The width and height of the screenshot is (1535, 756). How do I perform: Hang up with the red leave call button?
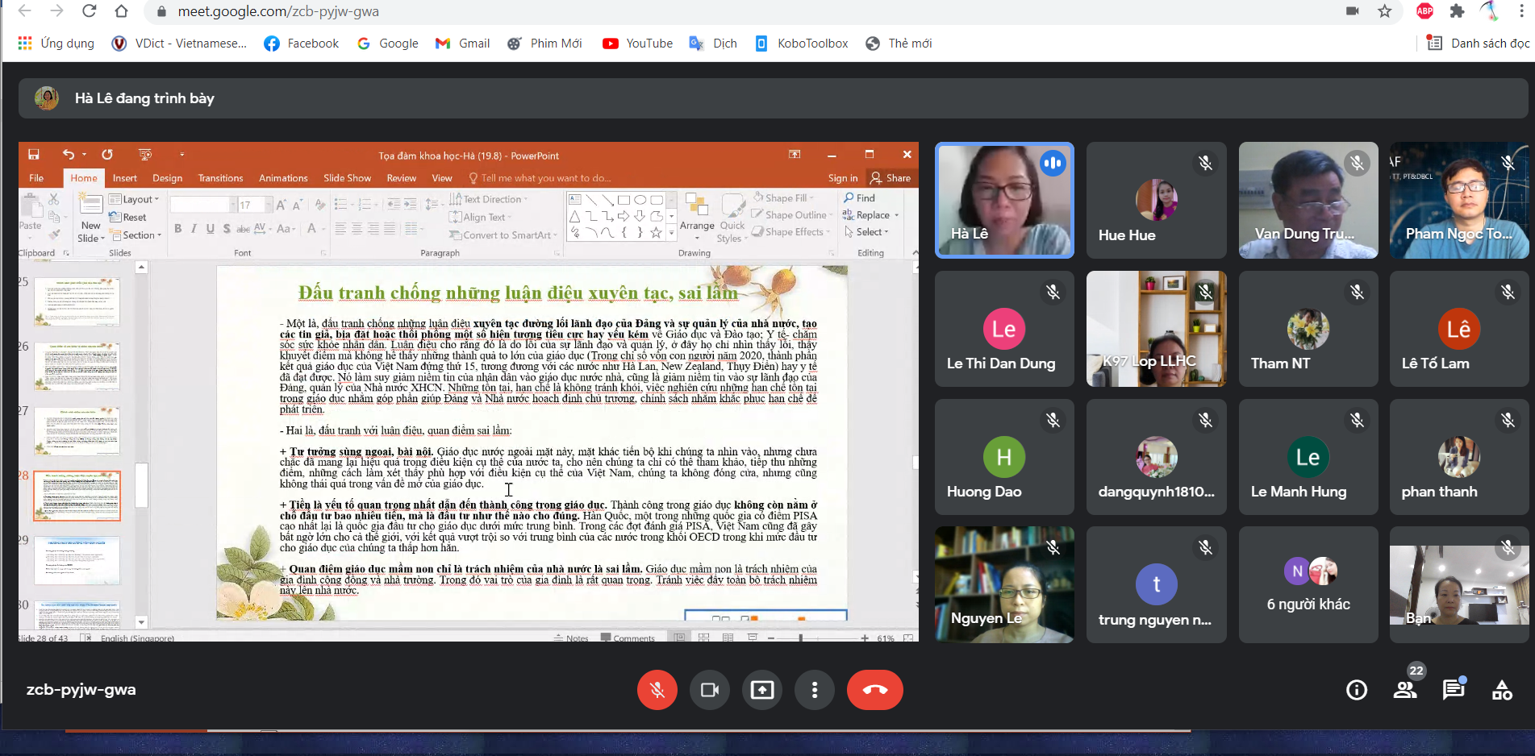pos(874,690)
